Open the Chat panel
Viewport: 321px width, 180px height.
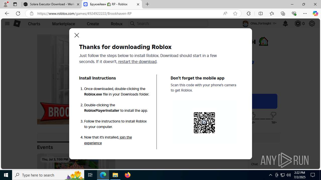pyautogui.click(x=255, y=164)
